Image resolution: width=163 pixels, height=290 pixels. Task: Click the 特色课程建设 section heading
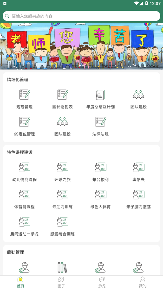[20, 152]
